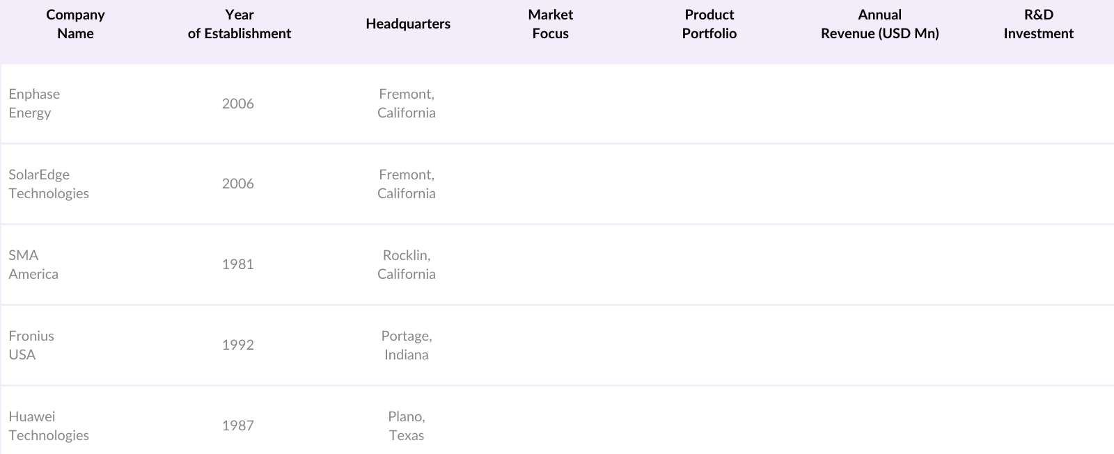Click the 1987 establishment year cell
This screenshot has height=454, width=1114.
pyautogui.click(x=238, y=425)
